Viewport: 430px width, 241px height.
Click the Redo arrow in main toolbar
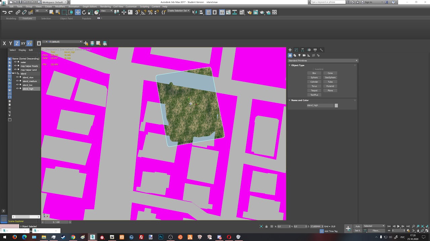coord(10,12)
